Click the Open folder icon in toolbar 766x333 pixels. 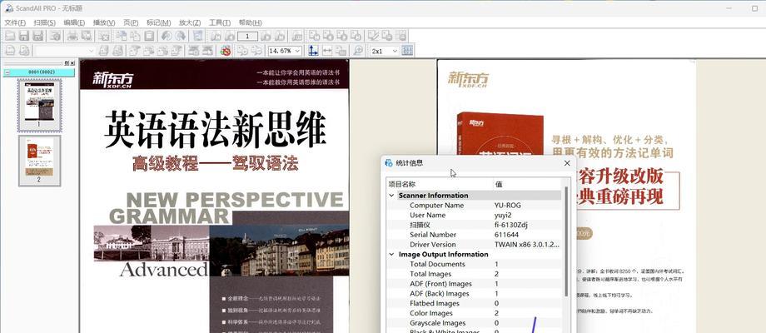(x=10, y=36)
